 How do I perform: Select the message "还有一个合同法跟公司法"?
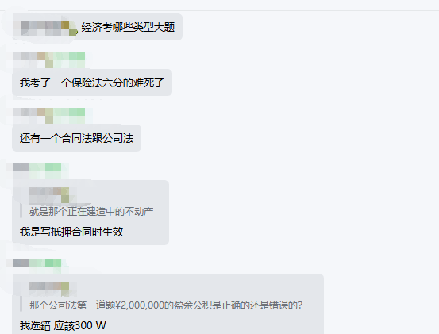pyautogui.click(x=76, y=138)
